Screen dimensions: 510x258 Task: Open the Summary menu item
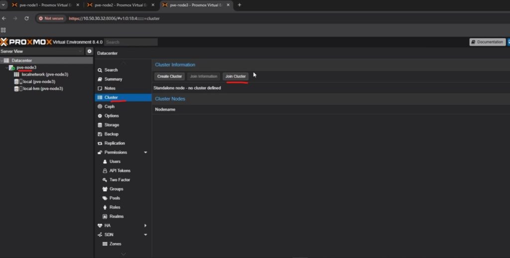[123, 79]
